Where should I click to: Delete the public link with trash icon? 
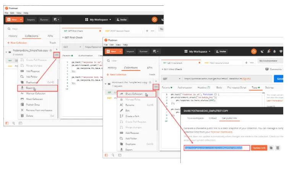(278, 148)
